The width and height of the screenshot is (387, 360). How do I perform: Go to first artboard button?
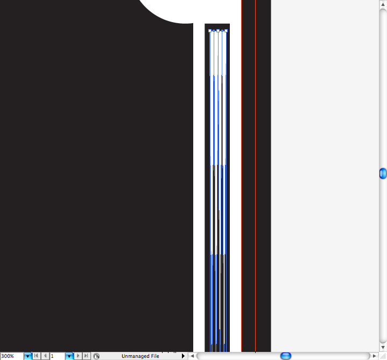tap(36, 356)
